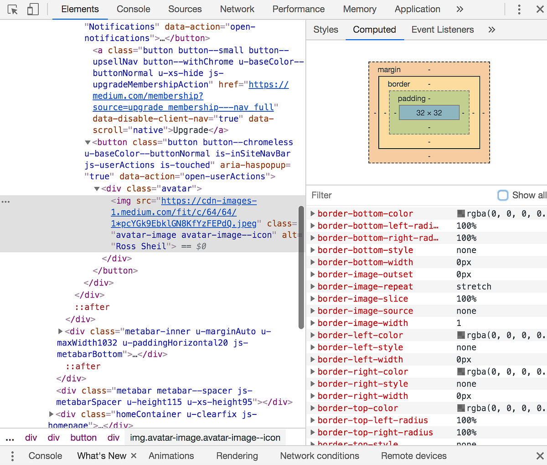Open the medium.com membership href link
547x465 pixels.
[x=191, y=96]
